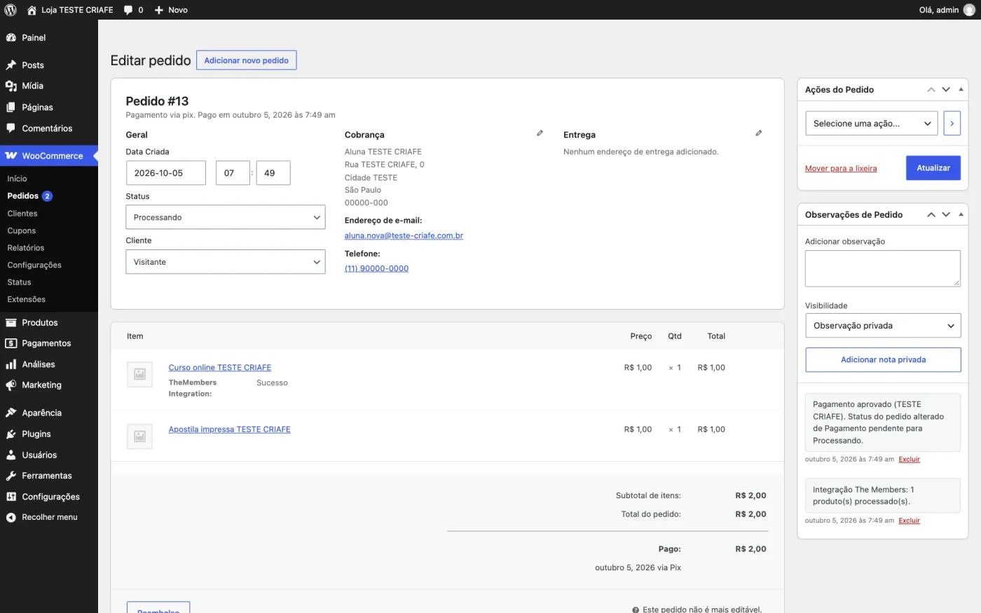Open the Selecione uma ação dropdown
The height and width of the screenshot is (613, 981).
click(x=872, y=123)
